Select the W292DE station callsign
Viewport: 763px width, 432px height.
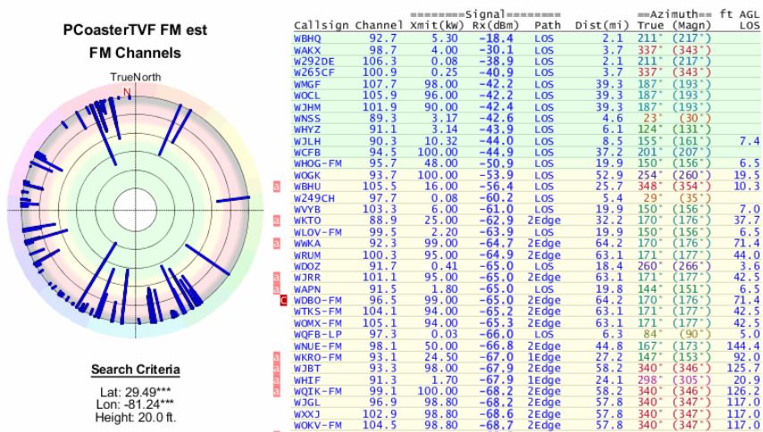[x=314, y=62]
